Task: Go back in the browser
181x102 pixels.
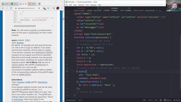Action: (x=3, y=8)
